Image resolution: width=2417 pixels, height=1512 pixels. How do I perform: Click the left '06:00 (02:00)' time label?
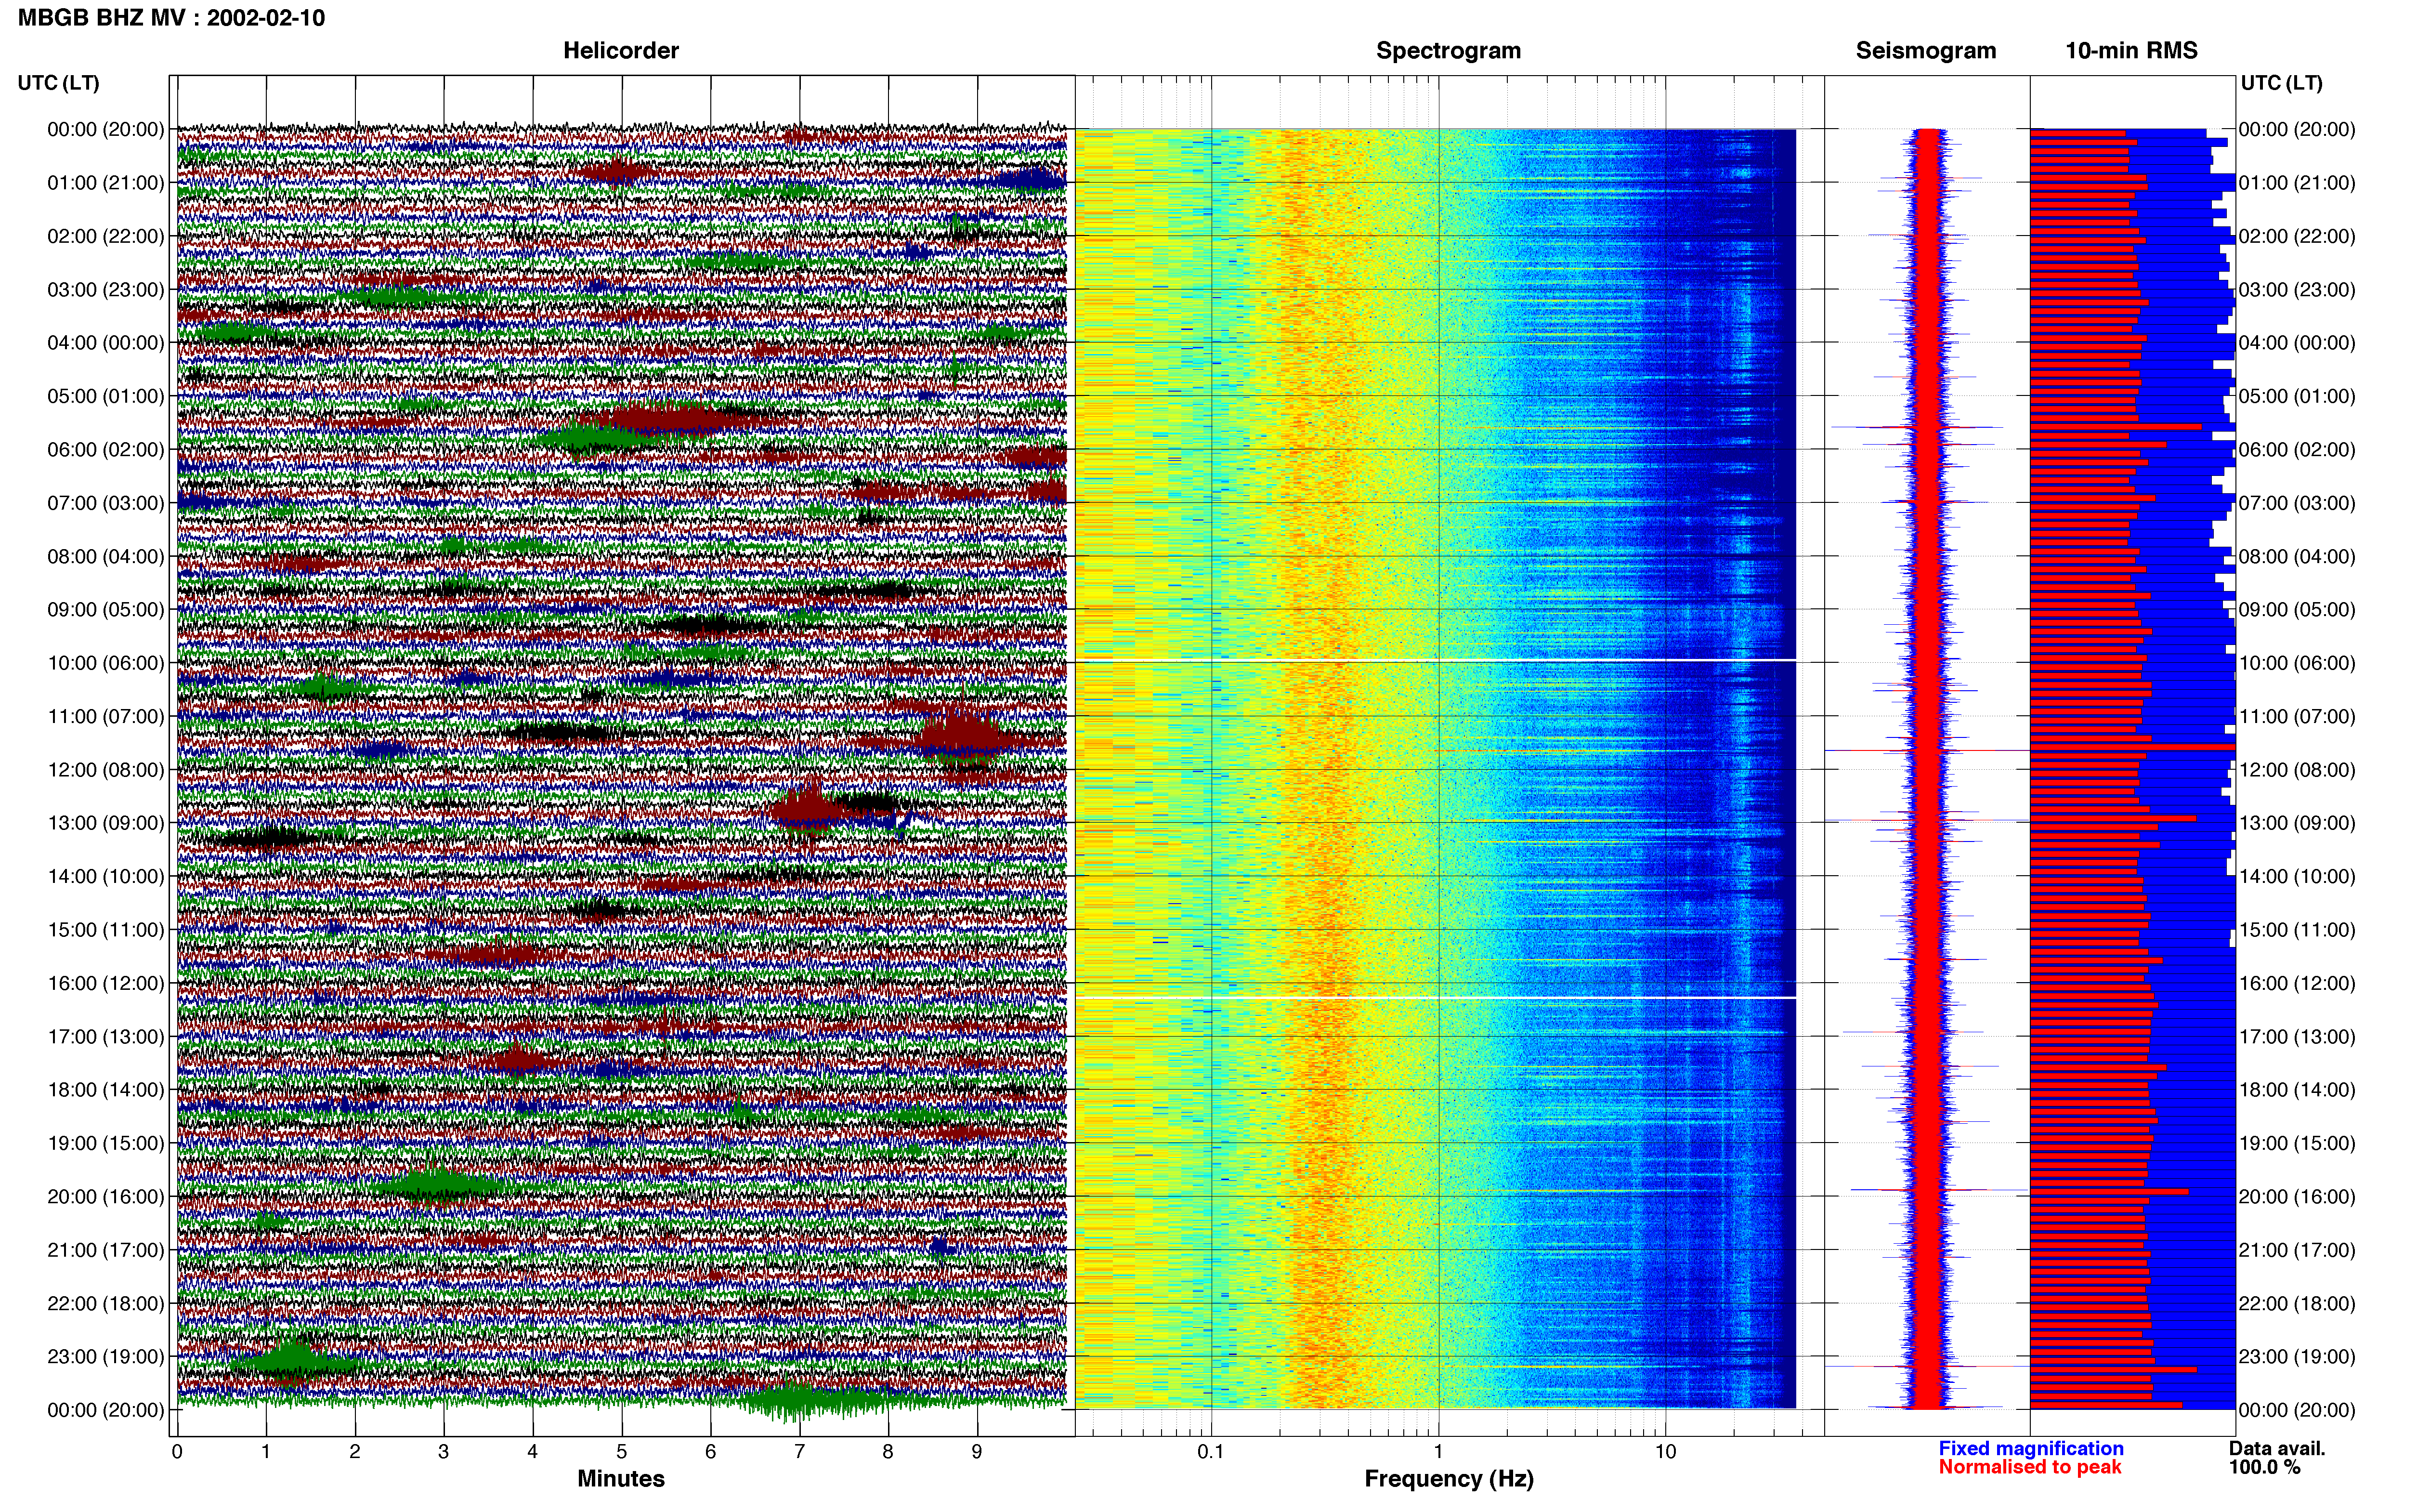106,450
